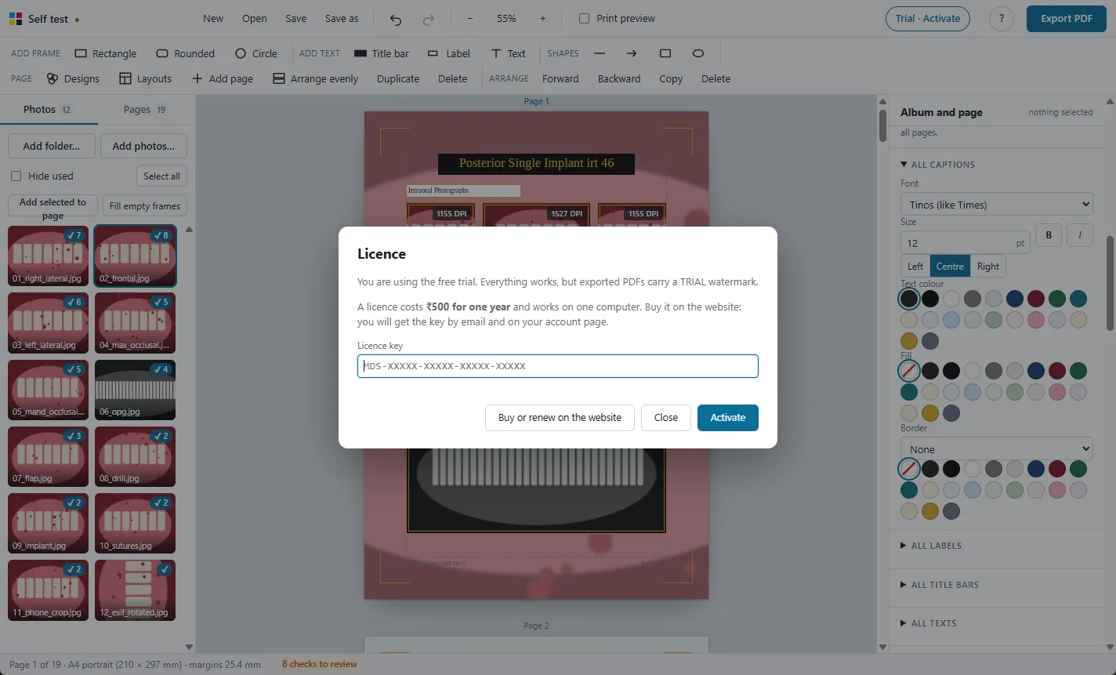The image size is (1116, 675).
Task: Insert a Title bar text
Action: (381, 53)
